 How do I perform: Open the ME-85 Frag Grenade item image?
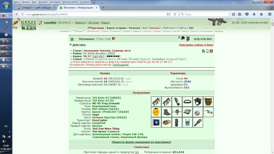coord(177,102)
